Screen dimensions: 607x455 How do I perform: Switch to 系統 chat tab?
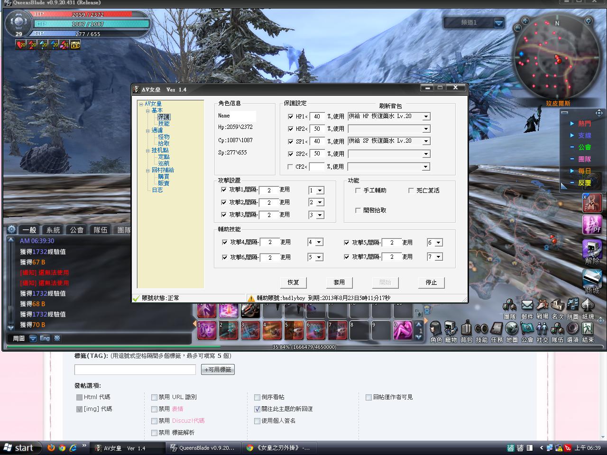pyautogui.click(x=53, y=230)
